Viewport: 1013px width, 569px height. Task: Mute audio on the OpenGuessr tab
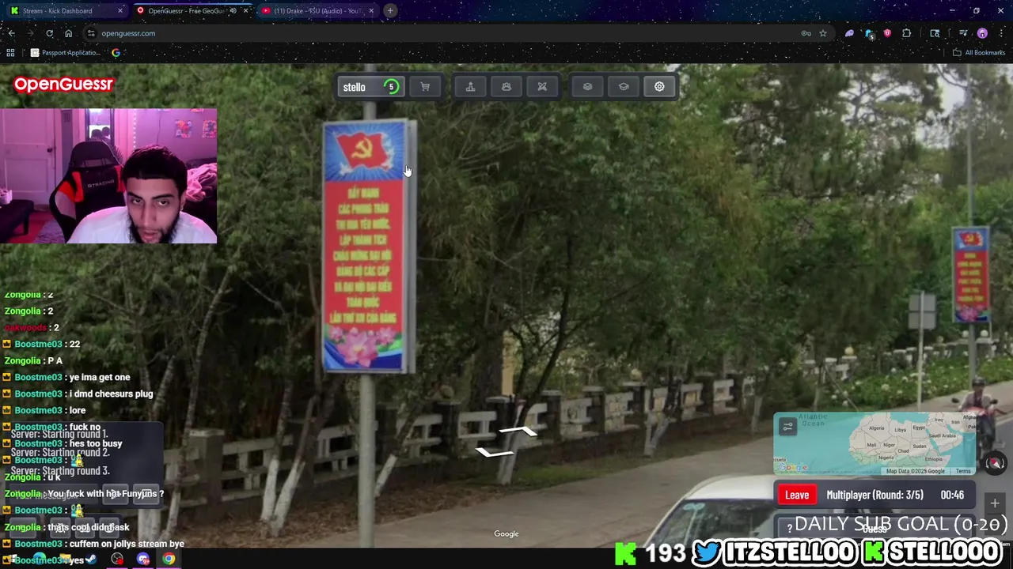click(x=233, y=11)
